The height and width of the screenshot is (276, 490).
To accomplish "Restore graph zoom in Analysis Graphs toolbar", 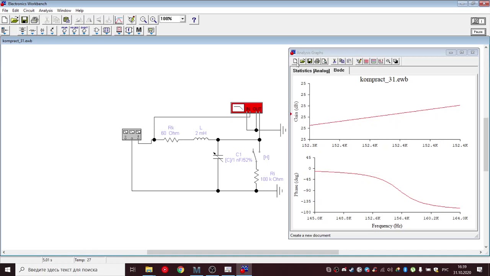I will (x=388, y=61).
